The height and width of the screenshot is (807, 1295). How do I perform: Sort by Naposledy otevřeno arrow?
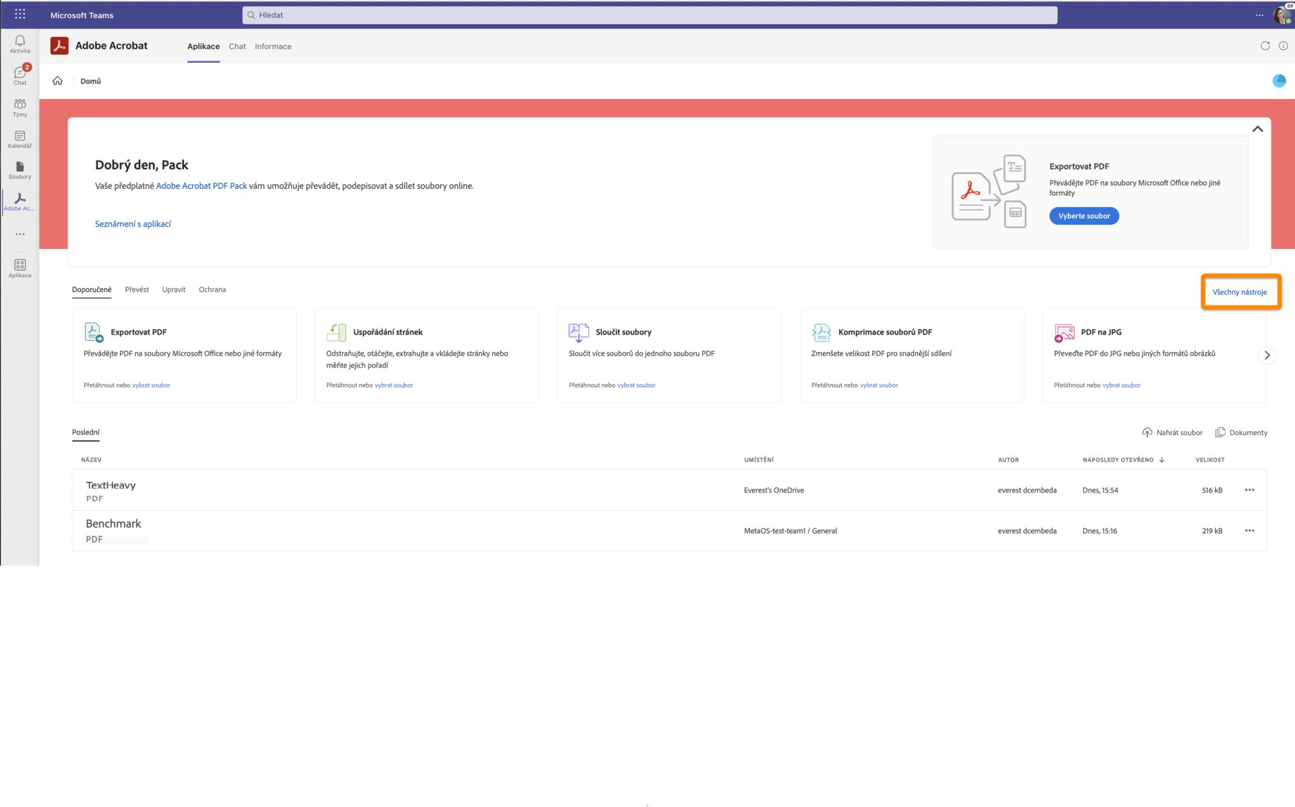1161,460
